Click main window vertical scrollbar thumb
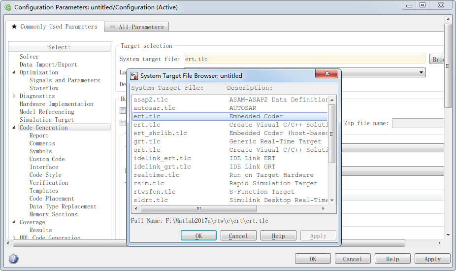This screenshot has height=271, width=456. pyautogui.click(x=448, y=66)
